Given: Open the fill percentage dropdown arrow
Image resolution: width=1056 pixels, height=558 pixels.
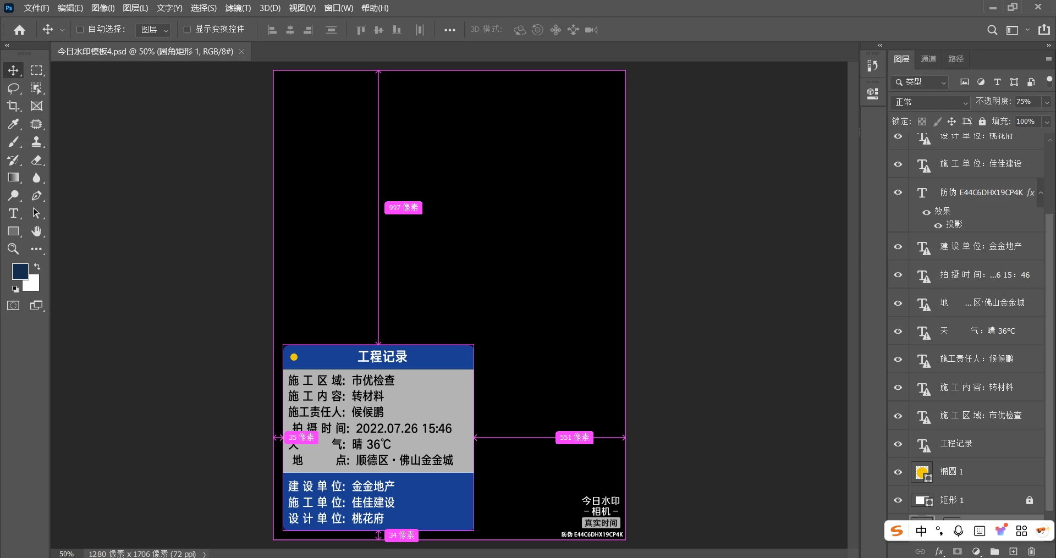Looking at the screenshot, I should (1047, 122).
